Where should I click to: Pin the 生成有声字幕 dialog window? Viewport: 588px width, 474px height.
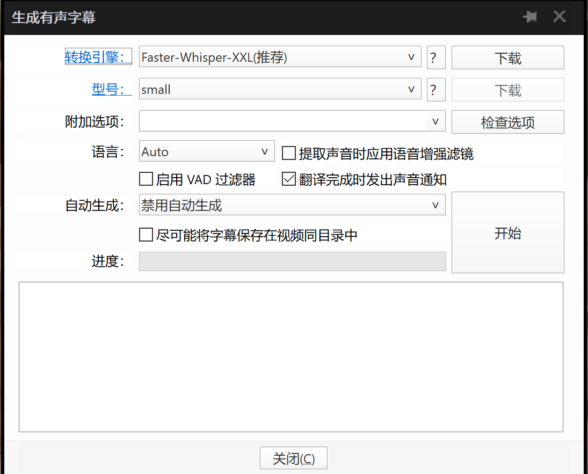click(530, 17)
